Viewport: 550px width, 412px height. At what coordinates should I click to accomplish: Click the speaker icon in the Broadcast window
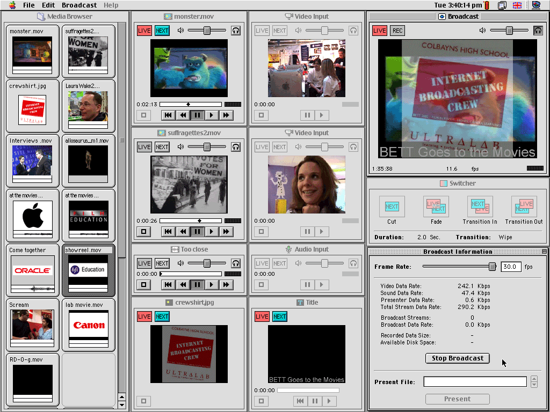(x=483, y=31)
